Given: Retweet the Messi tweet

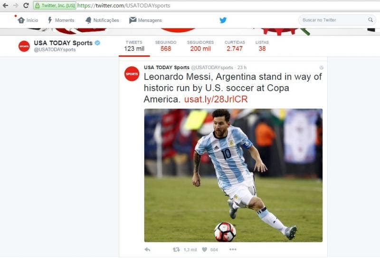Looking at the screenshot, I should [176, 249].
